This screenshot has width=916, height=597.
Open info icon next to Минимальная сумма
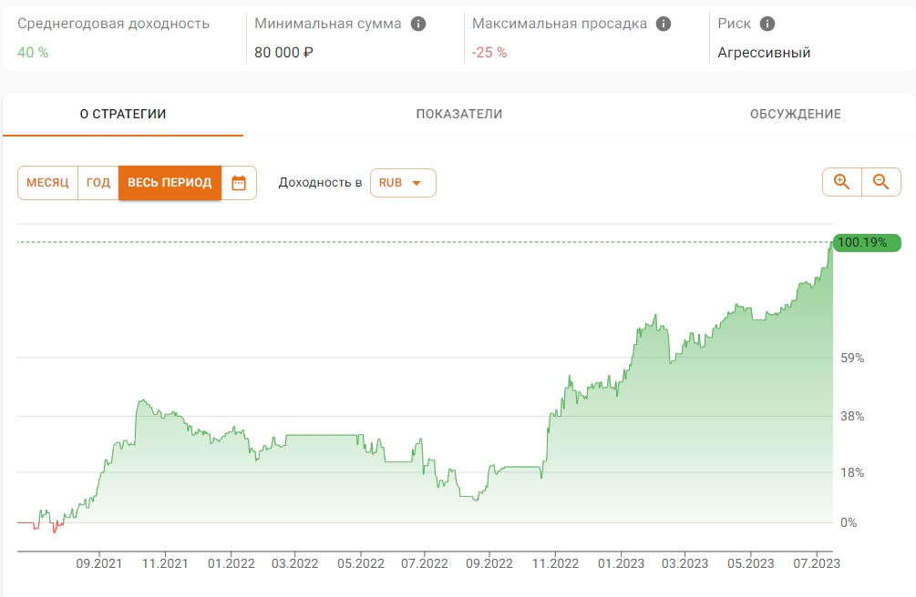418,24
